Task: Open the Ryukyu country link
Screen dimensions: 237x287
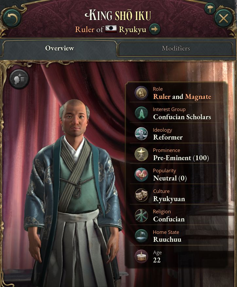Action: 132,29
